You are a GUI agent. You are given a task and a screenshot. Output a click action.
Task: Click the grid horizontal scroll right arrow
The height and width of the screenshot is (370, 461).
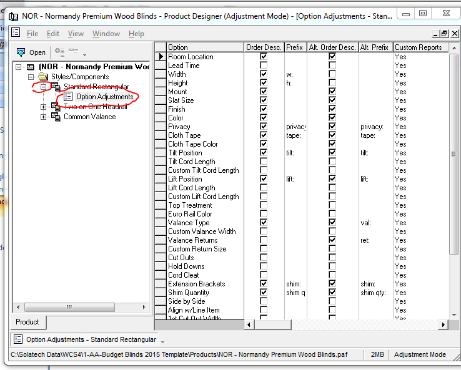pos(444,324)
